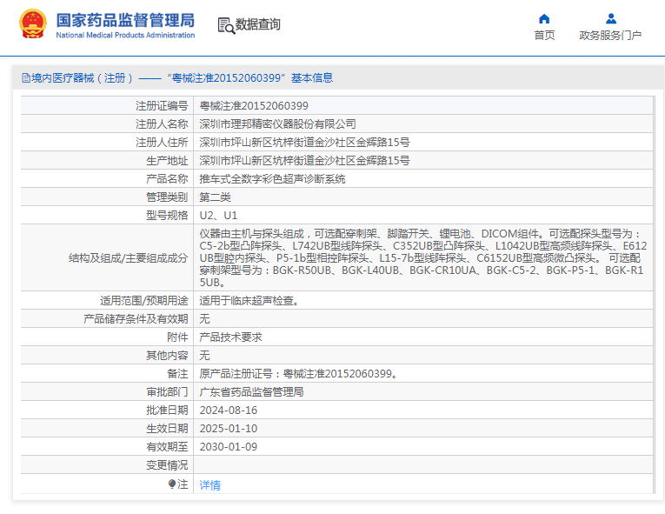Image resolution: width=665 pixels, height=514 pixels.
Task: Click the approval date 2024-08-16
Action: tap(229, 411)
